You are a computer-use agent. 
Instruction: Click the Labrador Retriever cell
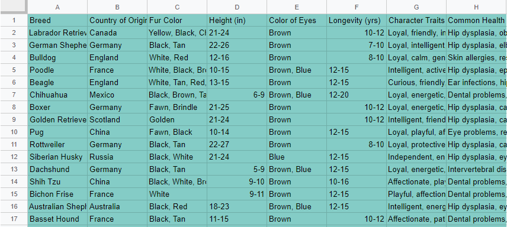[57, 33]
